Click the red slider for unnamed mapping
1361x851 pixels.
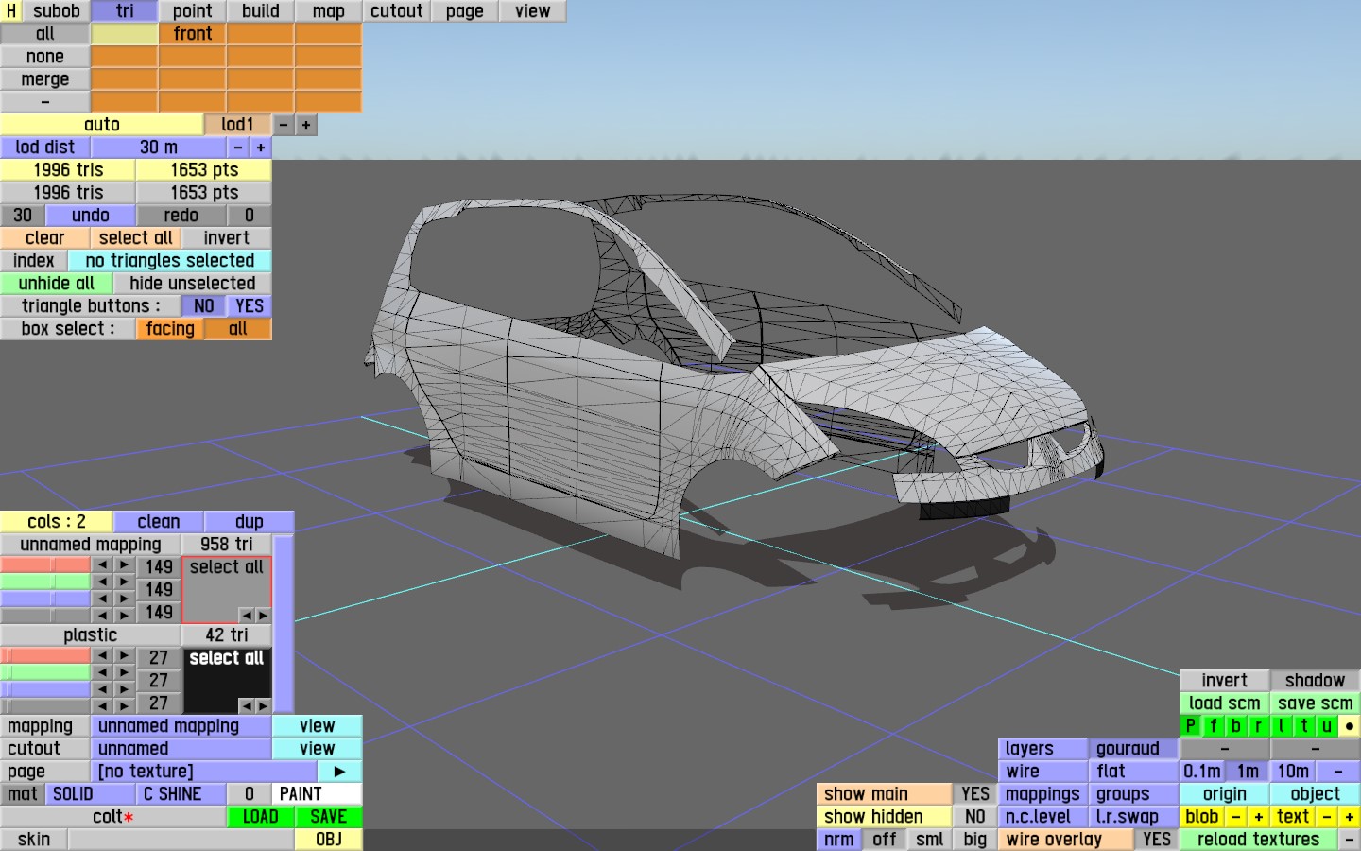click(x=45, y=565)
